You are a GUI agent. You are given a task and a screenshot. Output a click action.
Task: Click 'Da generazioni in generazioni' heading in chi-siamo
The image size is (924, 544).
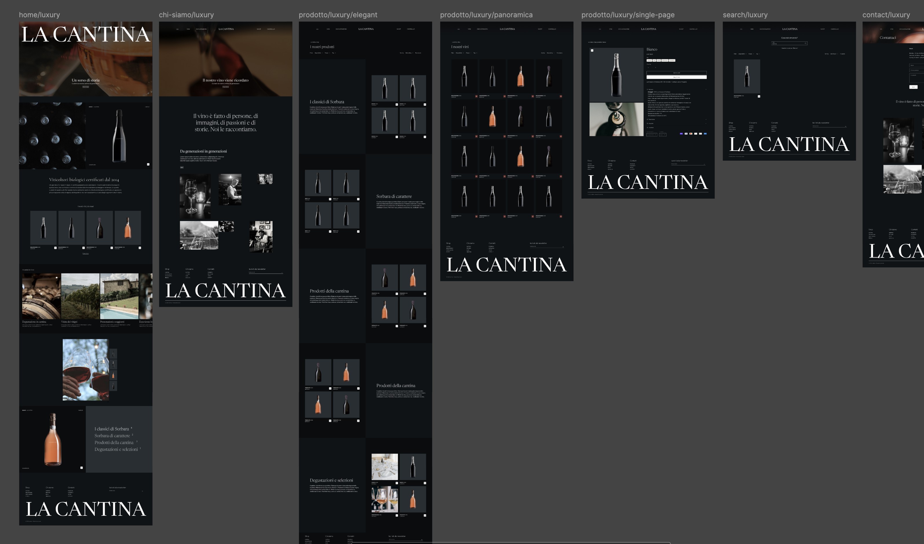click(x=203, y=151)
